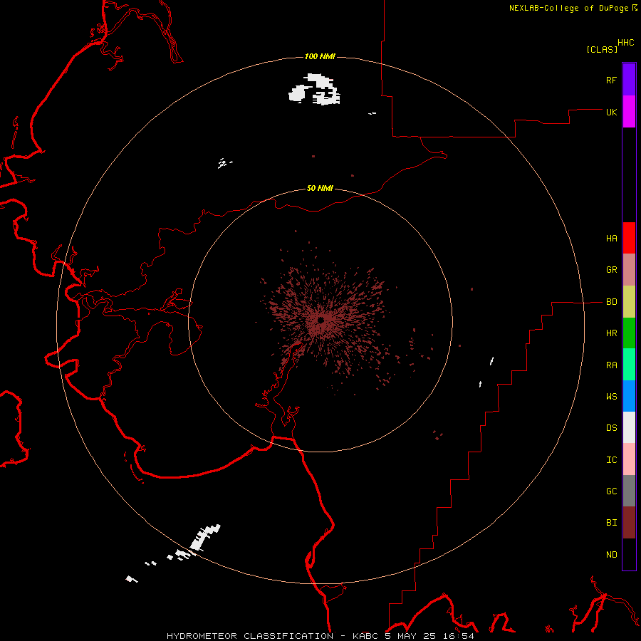Click the BI dark red legend swatch
Image resolution: width=641 pixels, height=641 pixels.
coord(629,523)
